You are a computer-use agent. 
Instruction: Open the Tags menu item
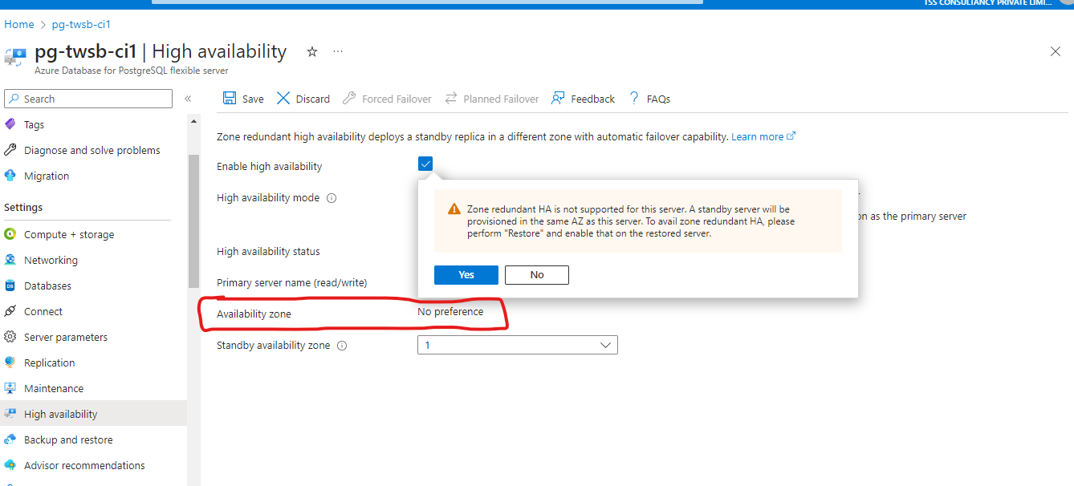click(x=35, y=124)
